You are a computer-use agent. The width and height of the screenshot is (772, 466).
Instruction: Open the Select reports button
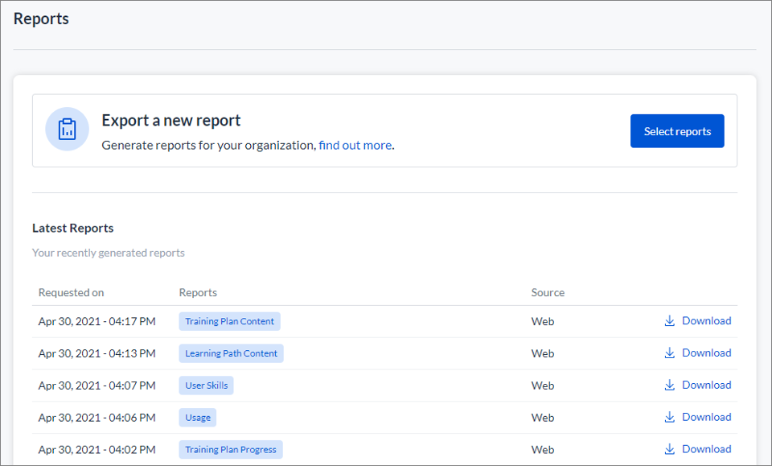pos(677,131)
